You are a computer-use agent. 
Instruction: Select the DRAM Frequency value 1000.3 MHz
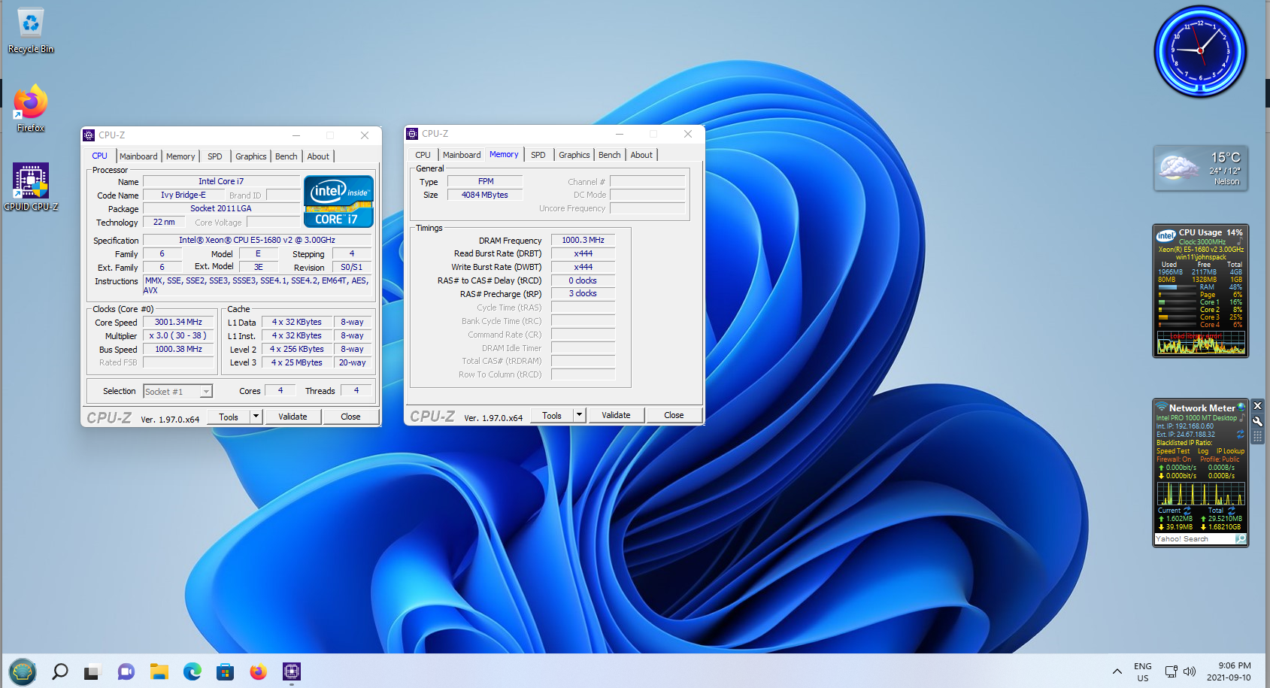[x=583, y=240]
